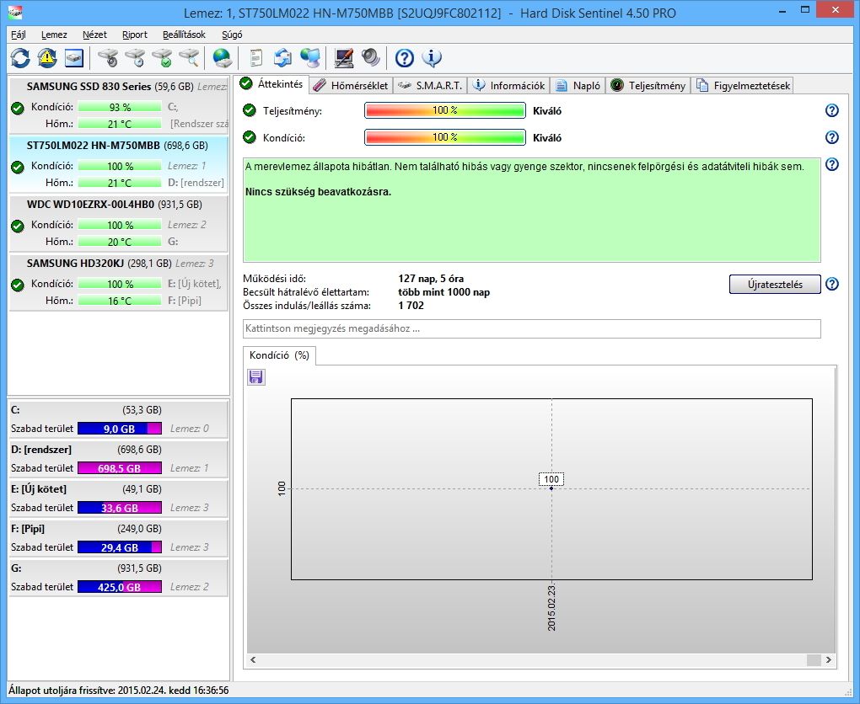The image size is (860, 704).
Task: Click the disk with green checkmark icon
Action: [x=163, y=57]
